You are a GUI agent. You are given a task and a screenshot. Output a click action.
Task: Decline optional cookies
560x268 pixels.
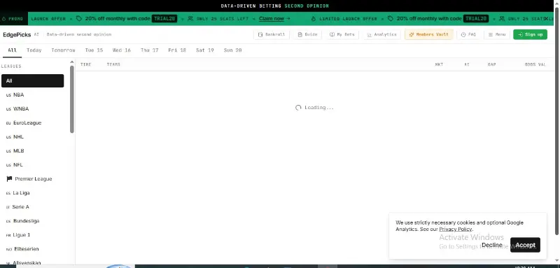click(x=492, y=245)
